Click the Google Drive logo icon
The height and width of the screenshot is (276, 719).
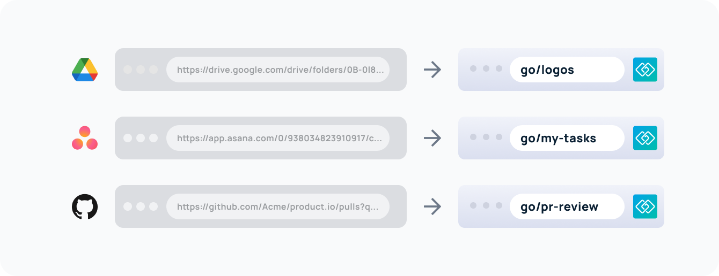pyautogui.click(x=85, y=70)
